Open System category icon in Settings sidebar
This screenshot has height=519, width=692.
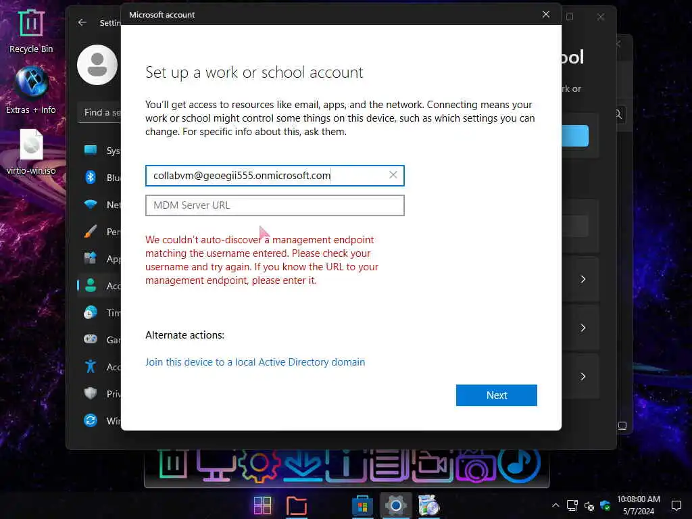[91, 151]
